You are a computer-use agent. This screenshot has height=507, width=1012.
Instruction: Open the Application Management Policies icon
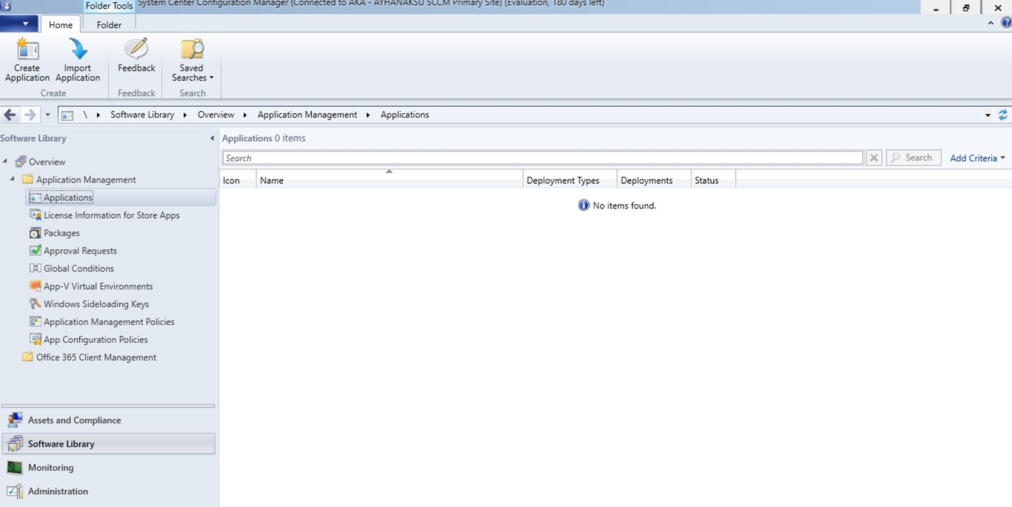tap(36, 322)
